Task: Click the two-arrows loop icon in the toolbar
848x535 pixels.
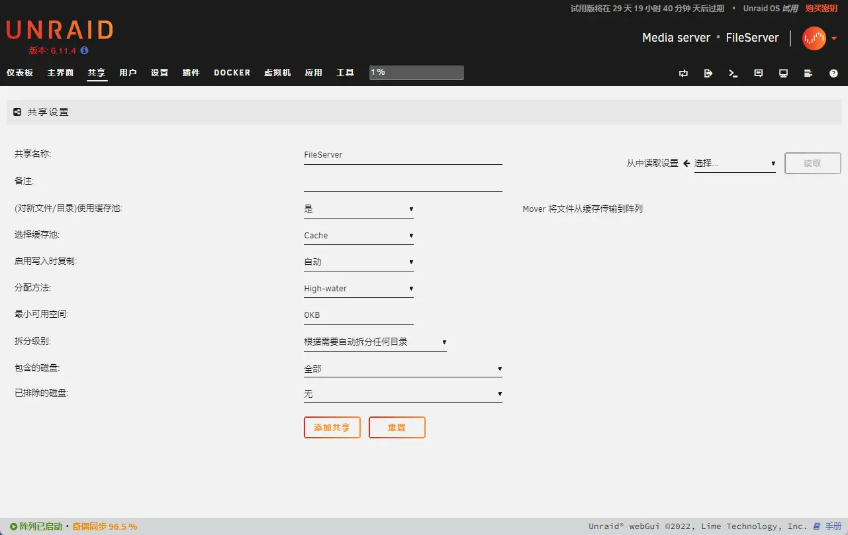Action: pos(683,73)
